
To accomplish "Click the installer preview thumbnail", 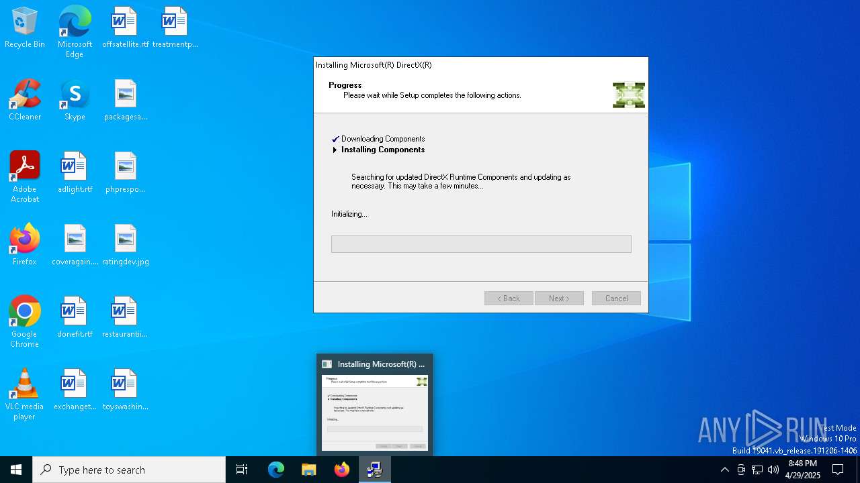I will click(375, 413).
